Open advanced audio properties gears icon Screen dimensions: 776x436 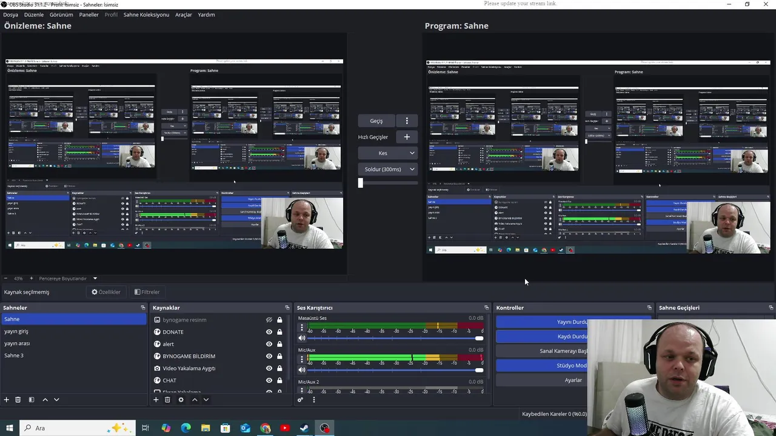300,400
